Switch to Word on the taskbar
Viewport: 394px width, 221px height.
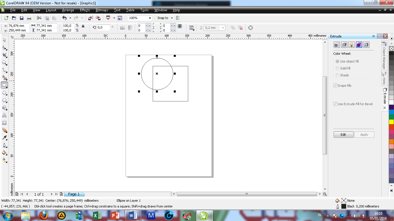click(x=133, y=216)
